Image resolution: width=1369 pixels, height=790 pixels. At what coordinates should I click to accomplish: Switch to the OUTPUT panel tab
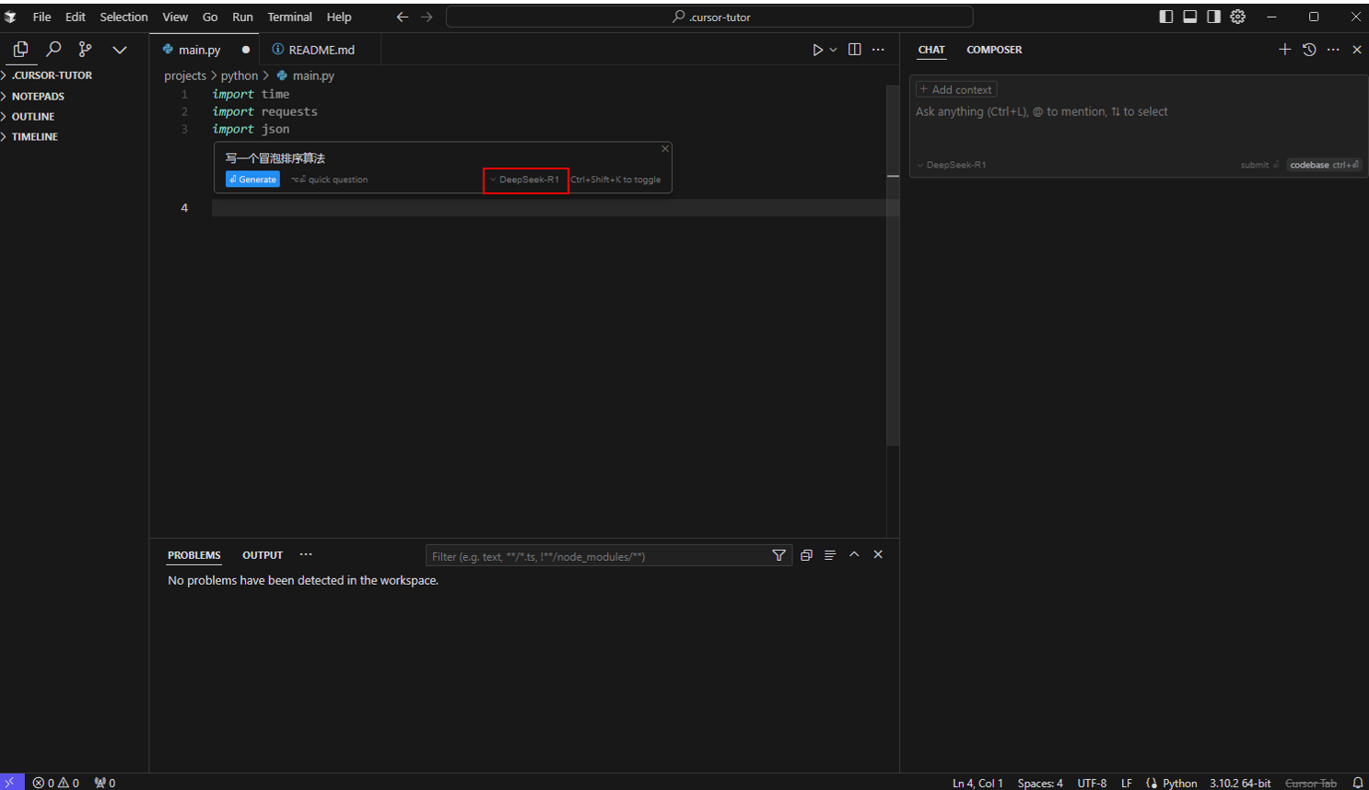263,555
